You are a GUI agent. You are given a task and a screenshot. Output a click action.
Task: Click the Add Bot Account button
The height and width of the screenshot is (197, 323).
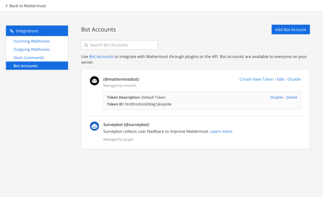click(291, 29)
